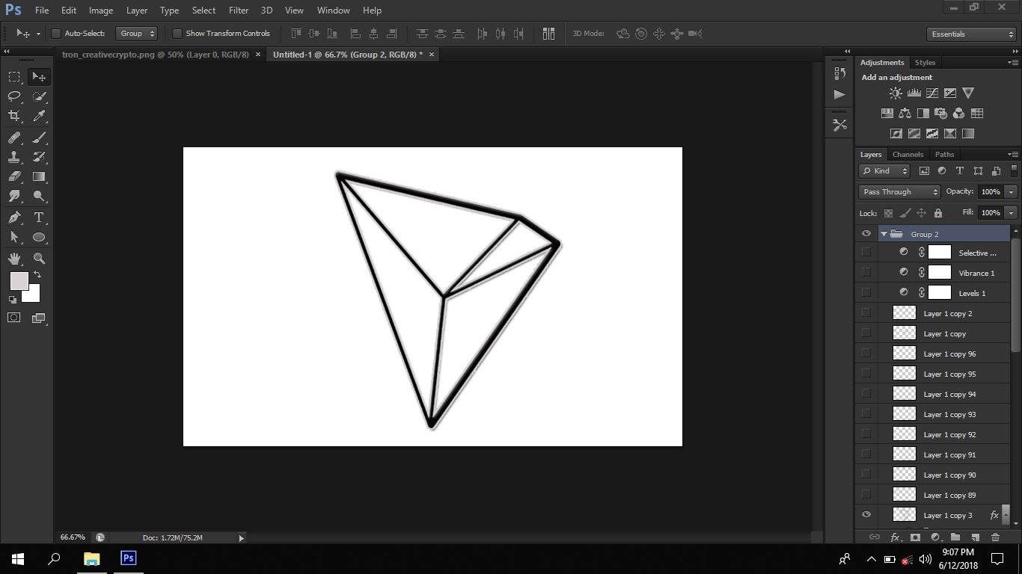Open the Image menu

(101, 10)
